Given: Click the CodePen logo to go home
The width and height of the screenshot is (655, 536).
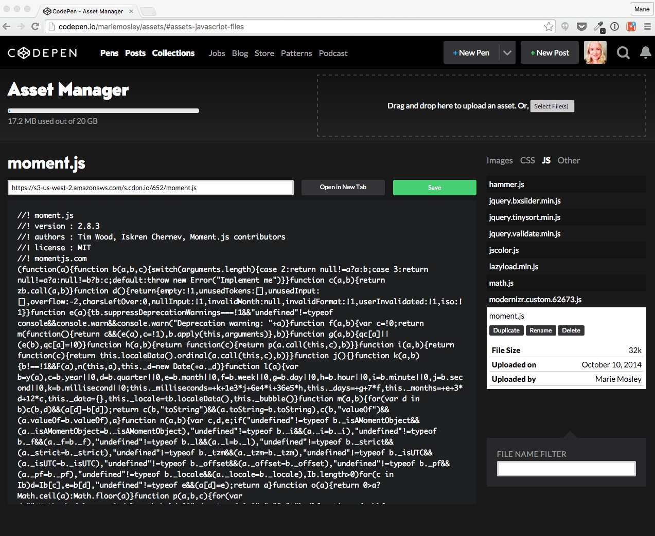Looking at the screenshot, I should (x=42, y=52).
